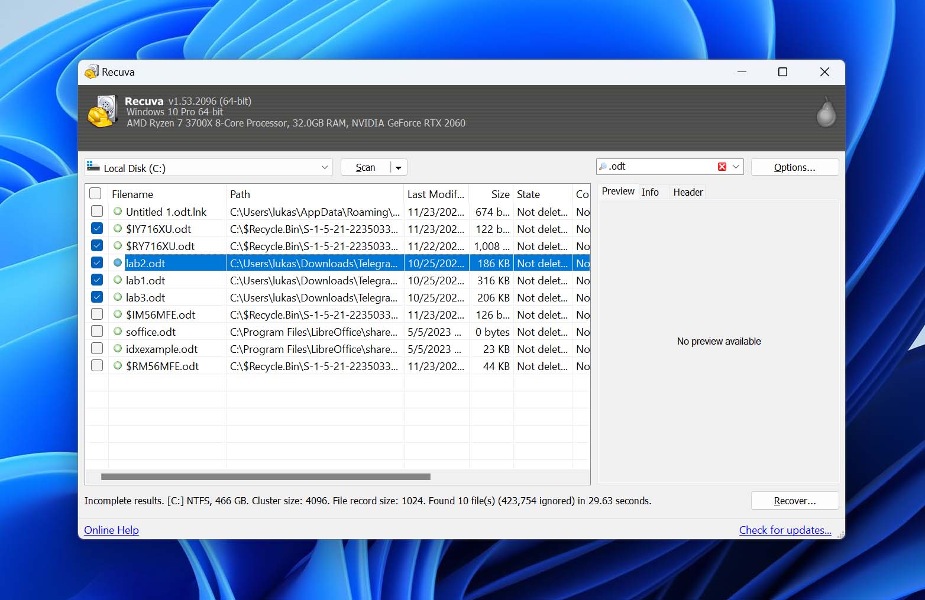Select the $RM56MFE.odt filename
The image size is (925, 600).
coord(162,366)
